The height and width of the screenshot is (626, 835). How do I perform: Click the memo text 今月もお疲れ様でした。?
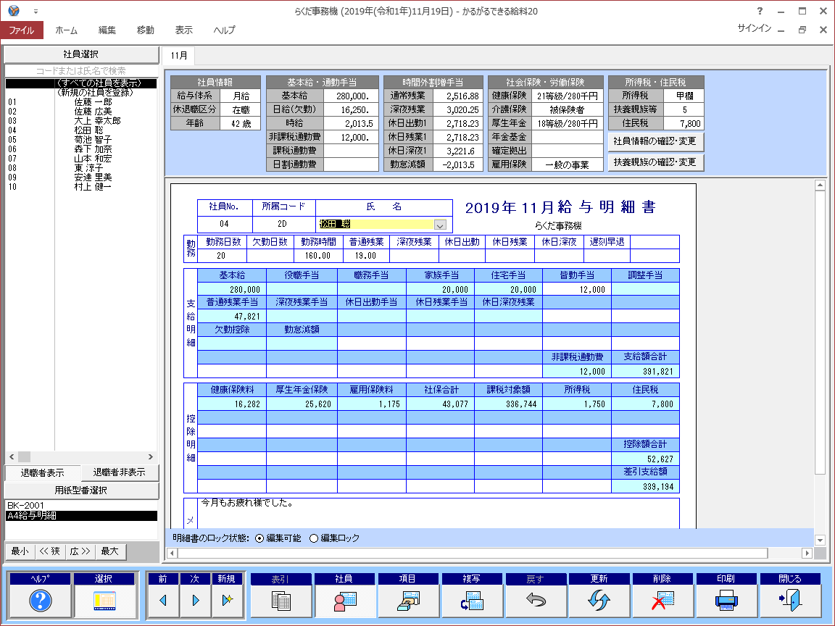(248, 503)
